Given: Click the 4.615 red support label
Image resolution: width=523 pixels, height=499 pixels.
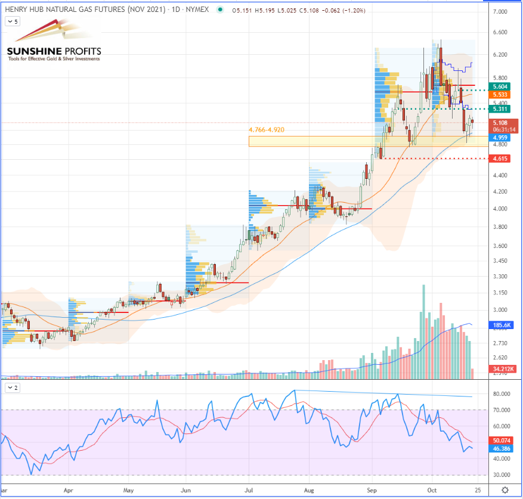Looking at the screenshot, I should [x=500, y=159].
